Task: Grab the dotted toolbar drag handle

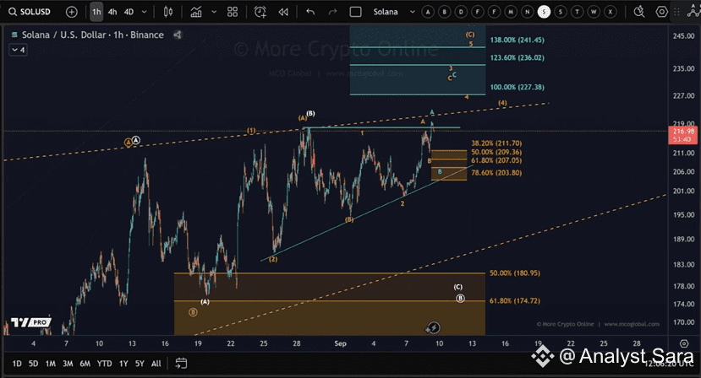Action: click(676, 12)
